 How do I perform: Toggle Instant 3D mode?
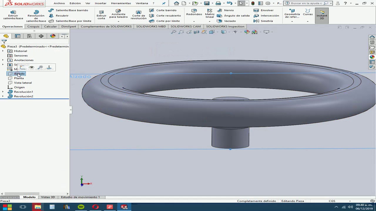(322, 15)
